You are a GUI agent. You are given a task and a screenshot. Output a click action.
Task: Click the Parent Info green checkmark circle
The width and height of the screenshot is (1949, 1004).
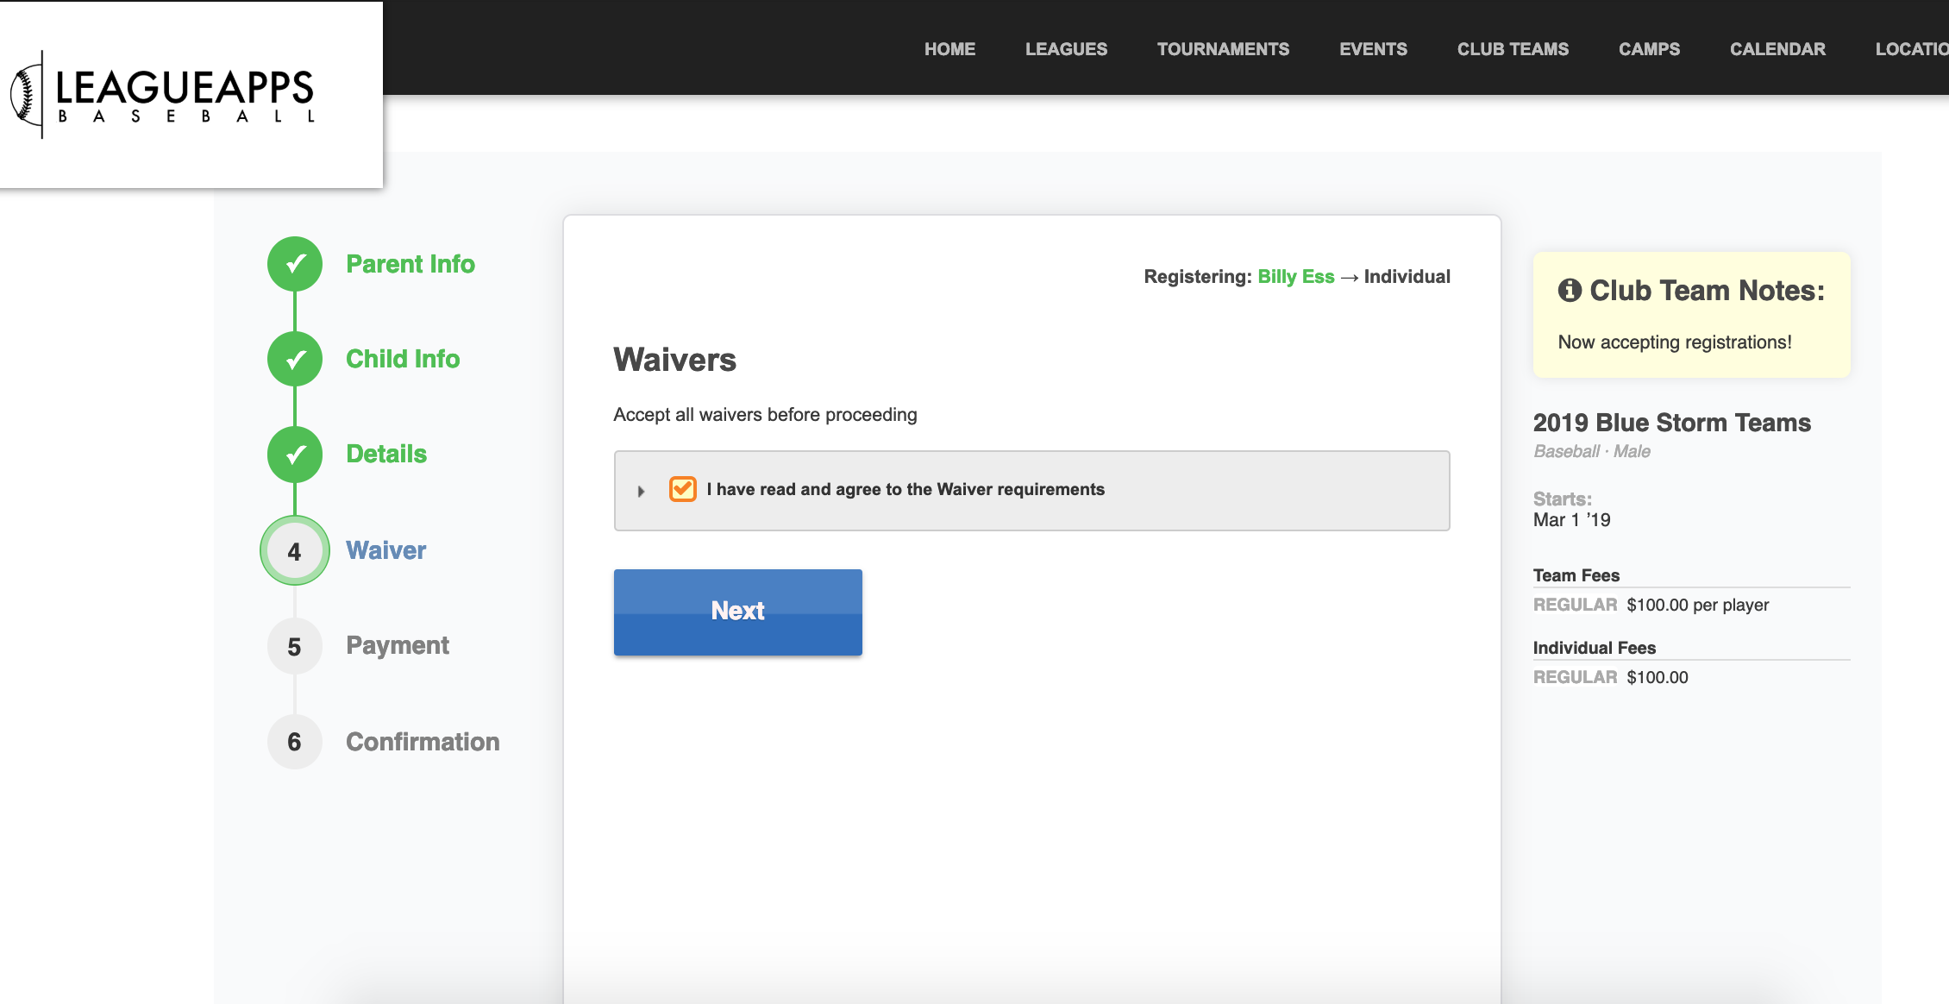point(295,264)
